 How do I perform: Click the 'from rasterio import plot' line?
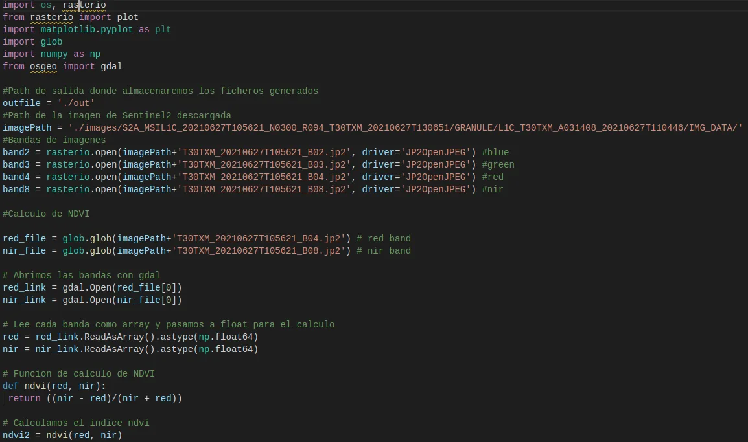[71, 17]
